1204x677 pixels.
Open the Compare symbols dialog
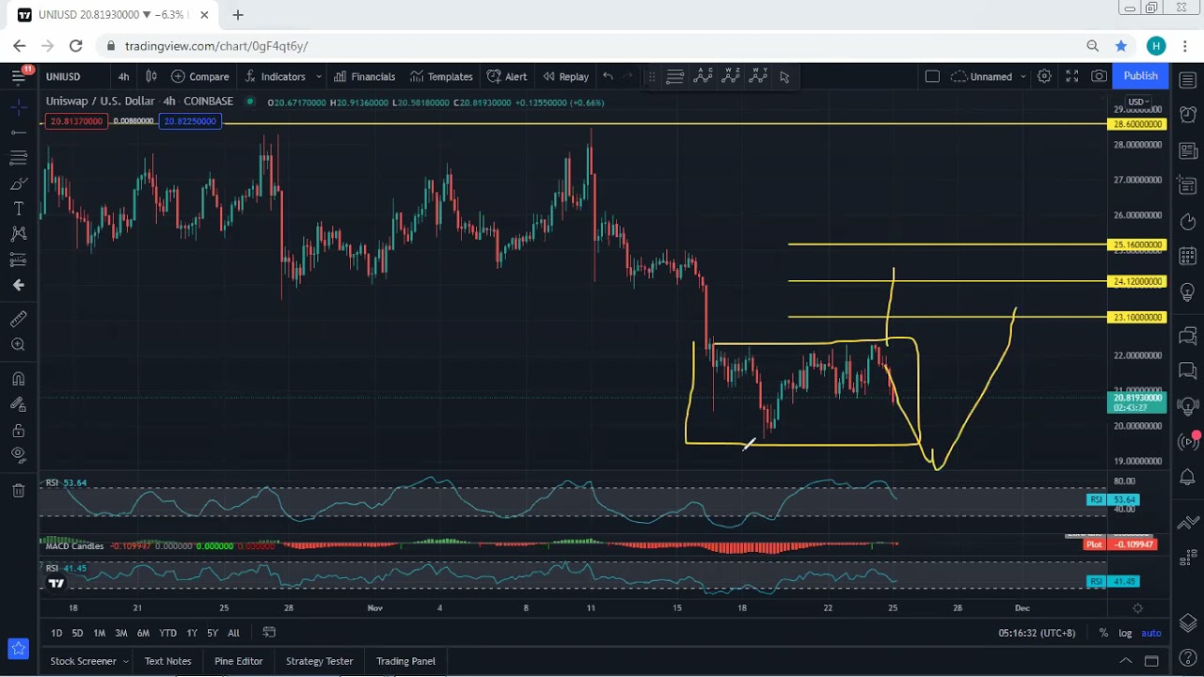(x=199, y=76)
